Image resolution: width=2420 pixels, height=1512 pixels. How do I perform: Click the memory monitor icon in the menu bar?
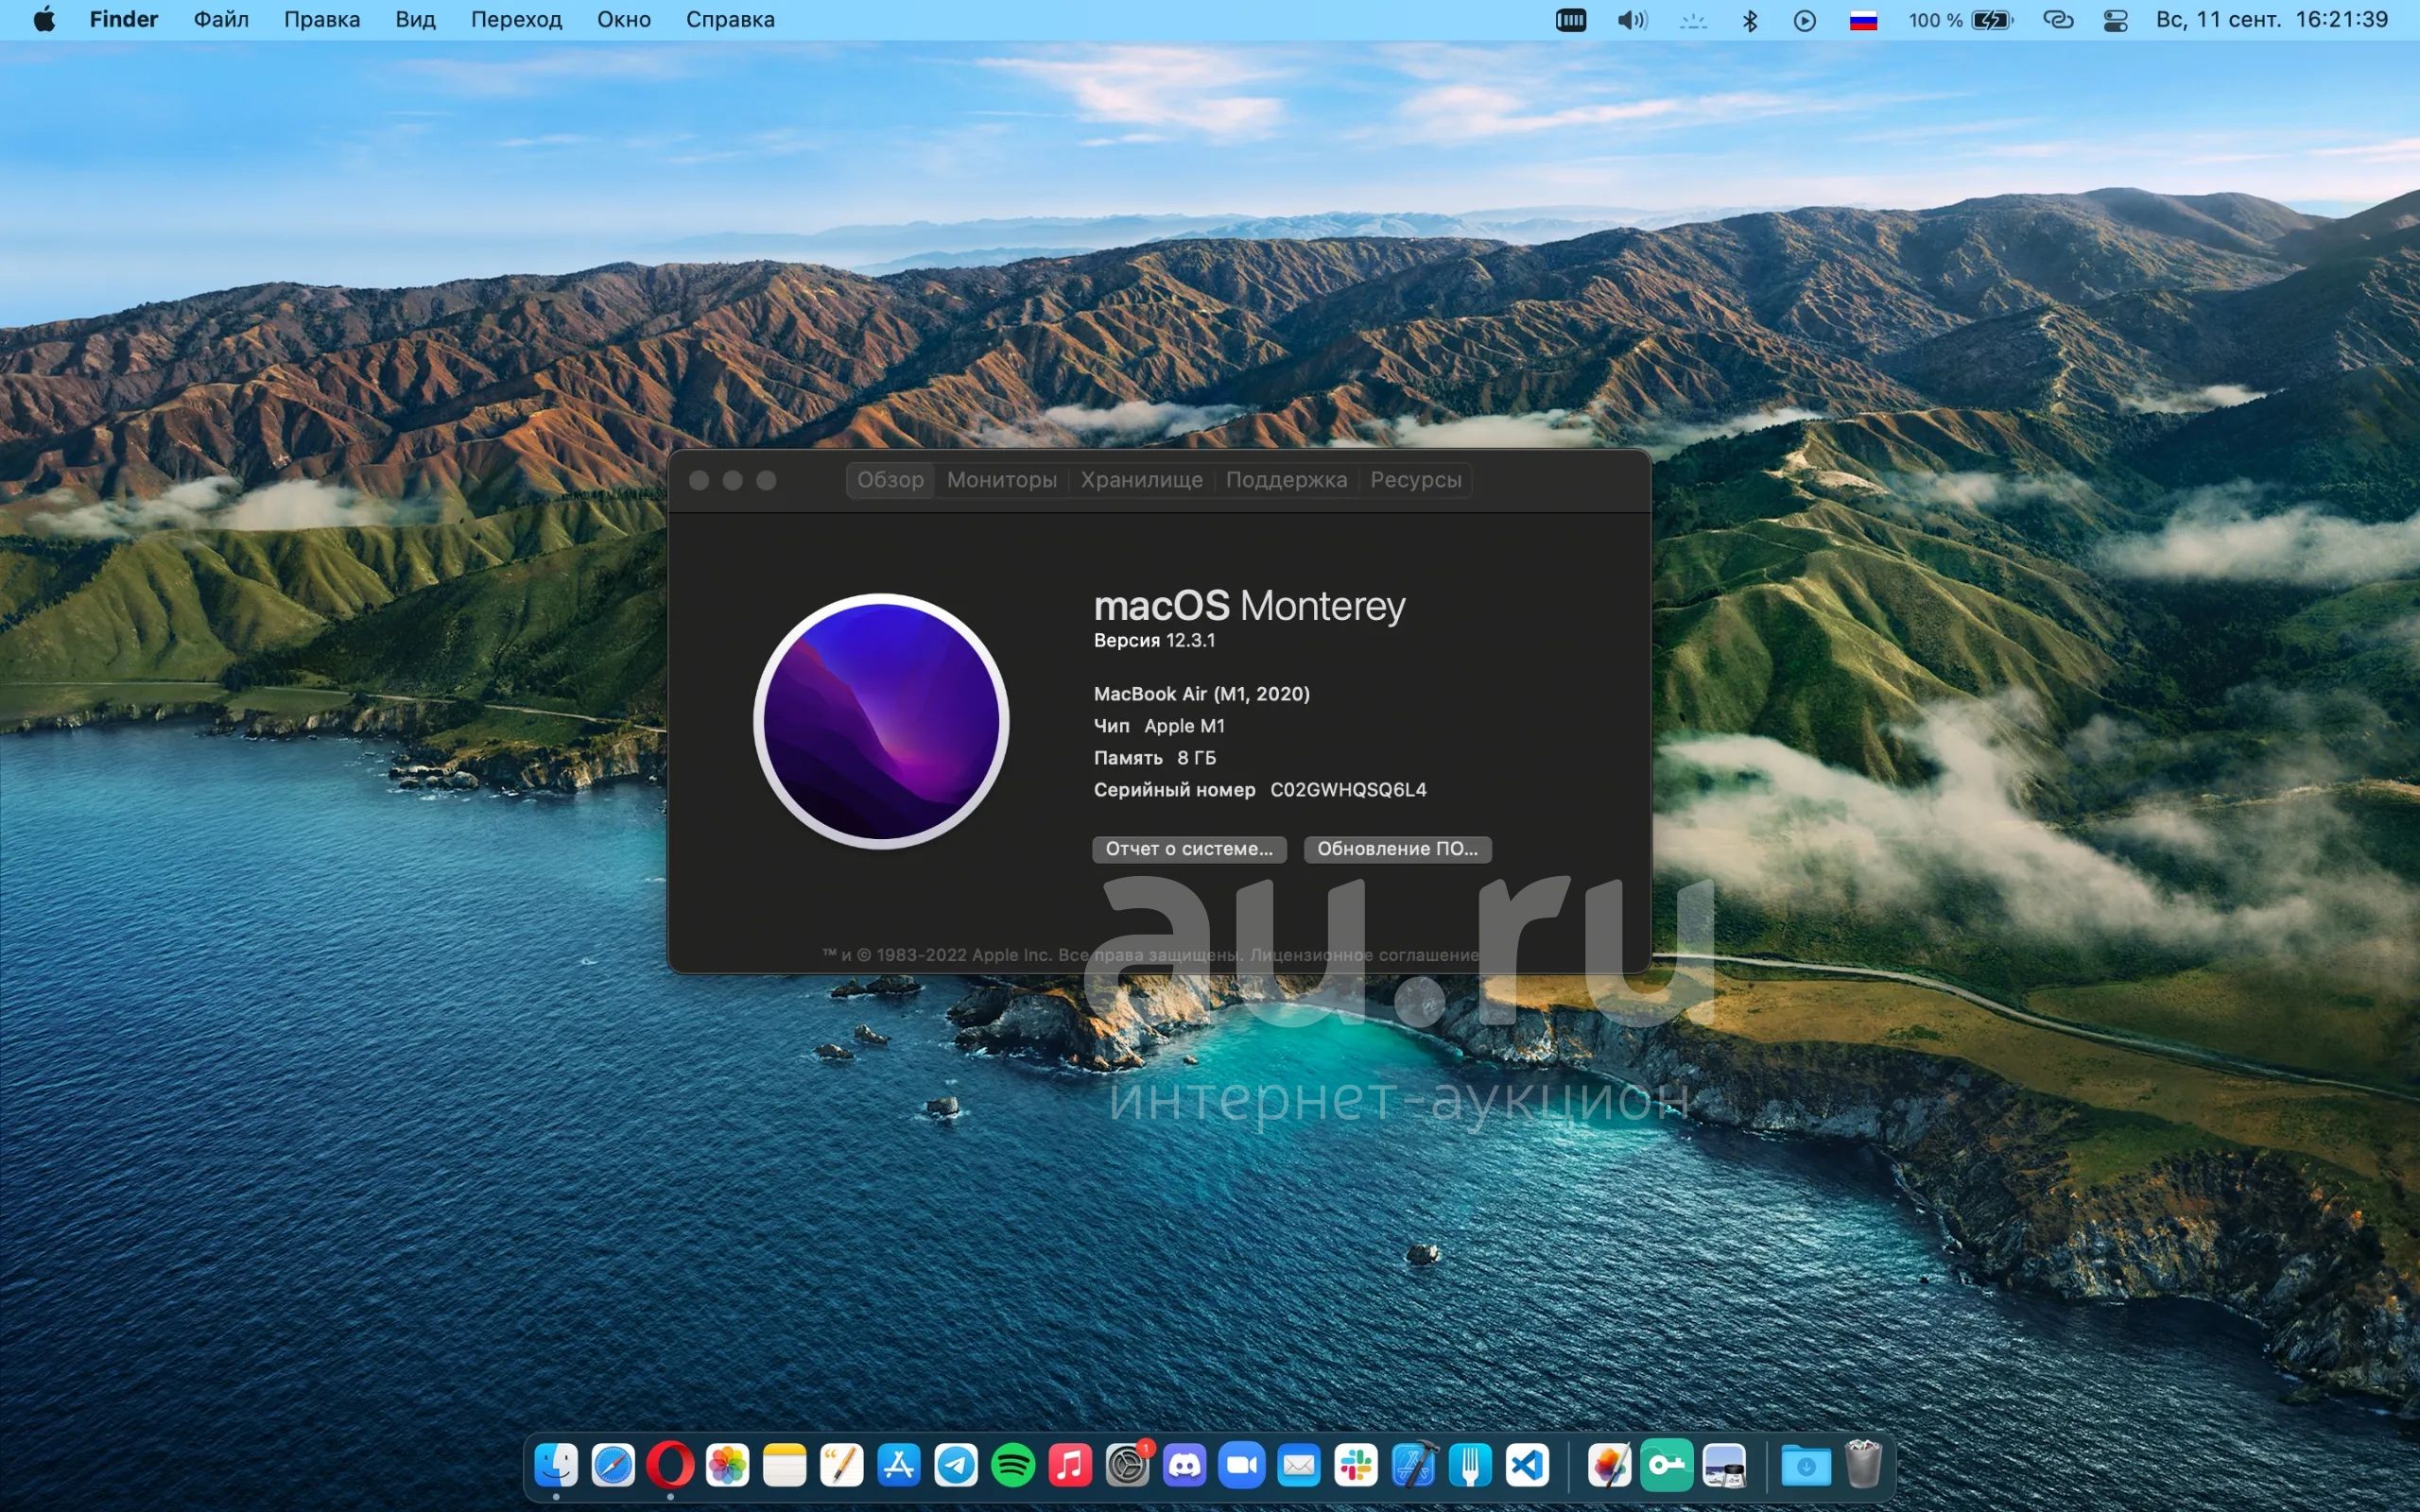pos(1571,20)
